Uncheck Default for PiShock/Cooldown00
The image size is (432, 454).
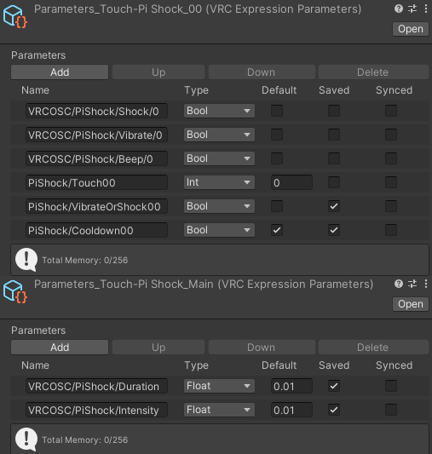point(277,230)
